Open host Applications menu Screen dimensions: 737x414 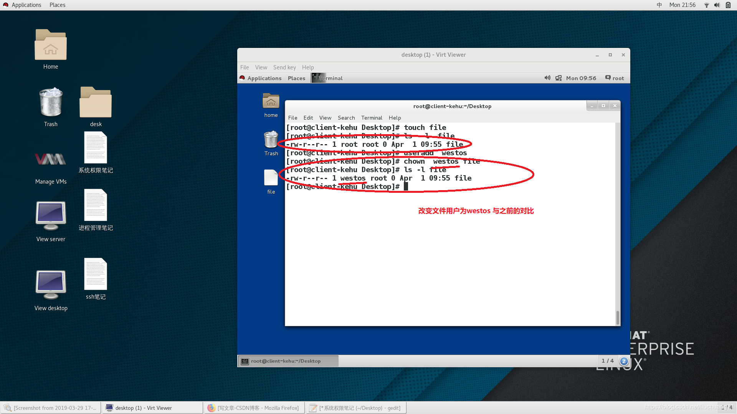pos(26,5)
